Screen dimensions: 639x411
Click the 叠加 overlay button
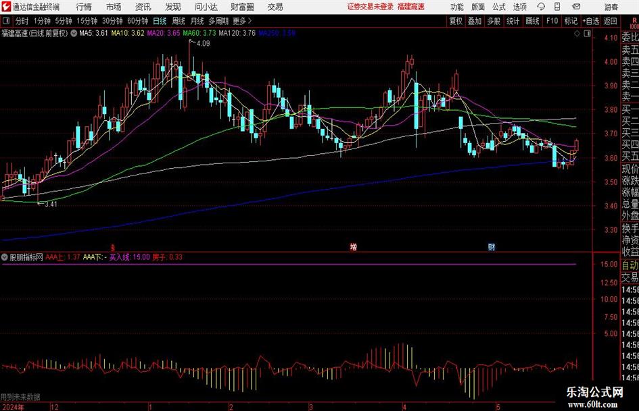(475, 21)
